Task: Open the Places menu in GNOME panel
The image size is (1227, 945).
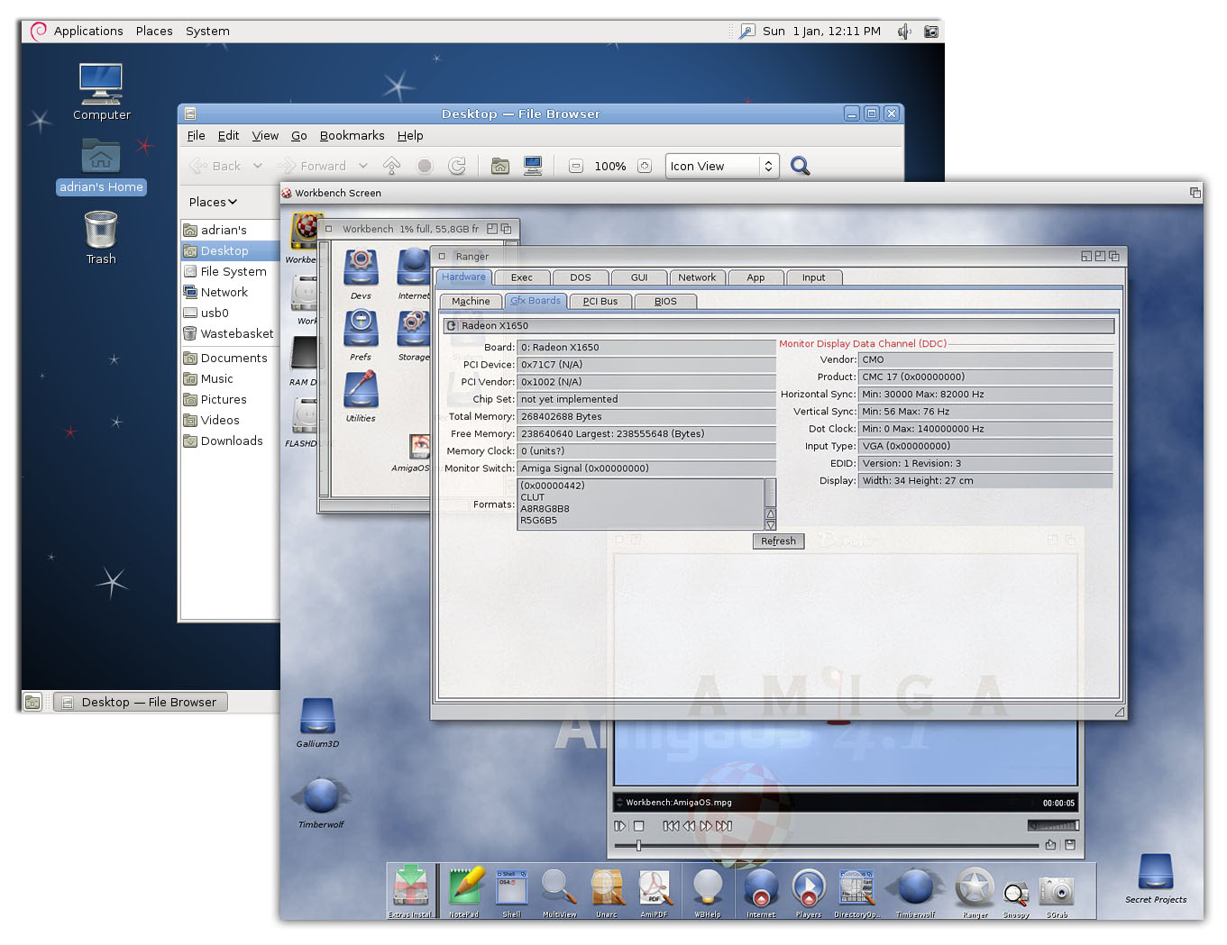Action: [154, 31]
